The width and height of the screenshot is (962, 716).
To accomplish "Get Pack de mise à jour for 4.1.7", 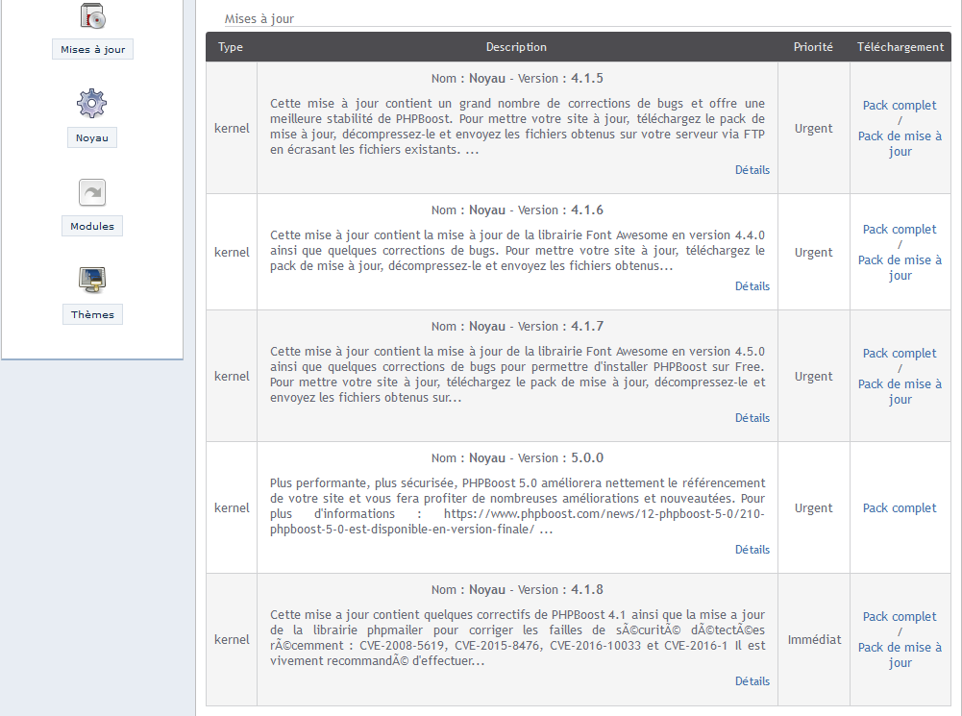I will 900,392.
